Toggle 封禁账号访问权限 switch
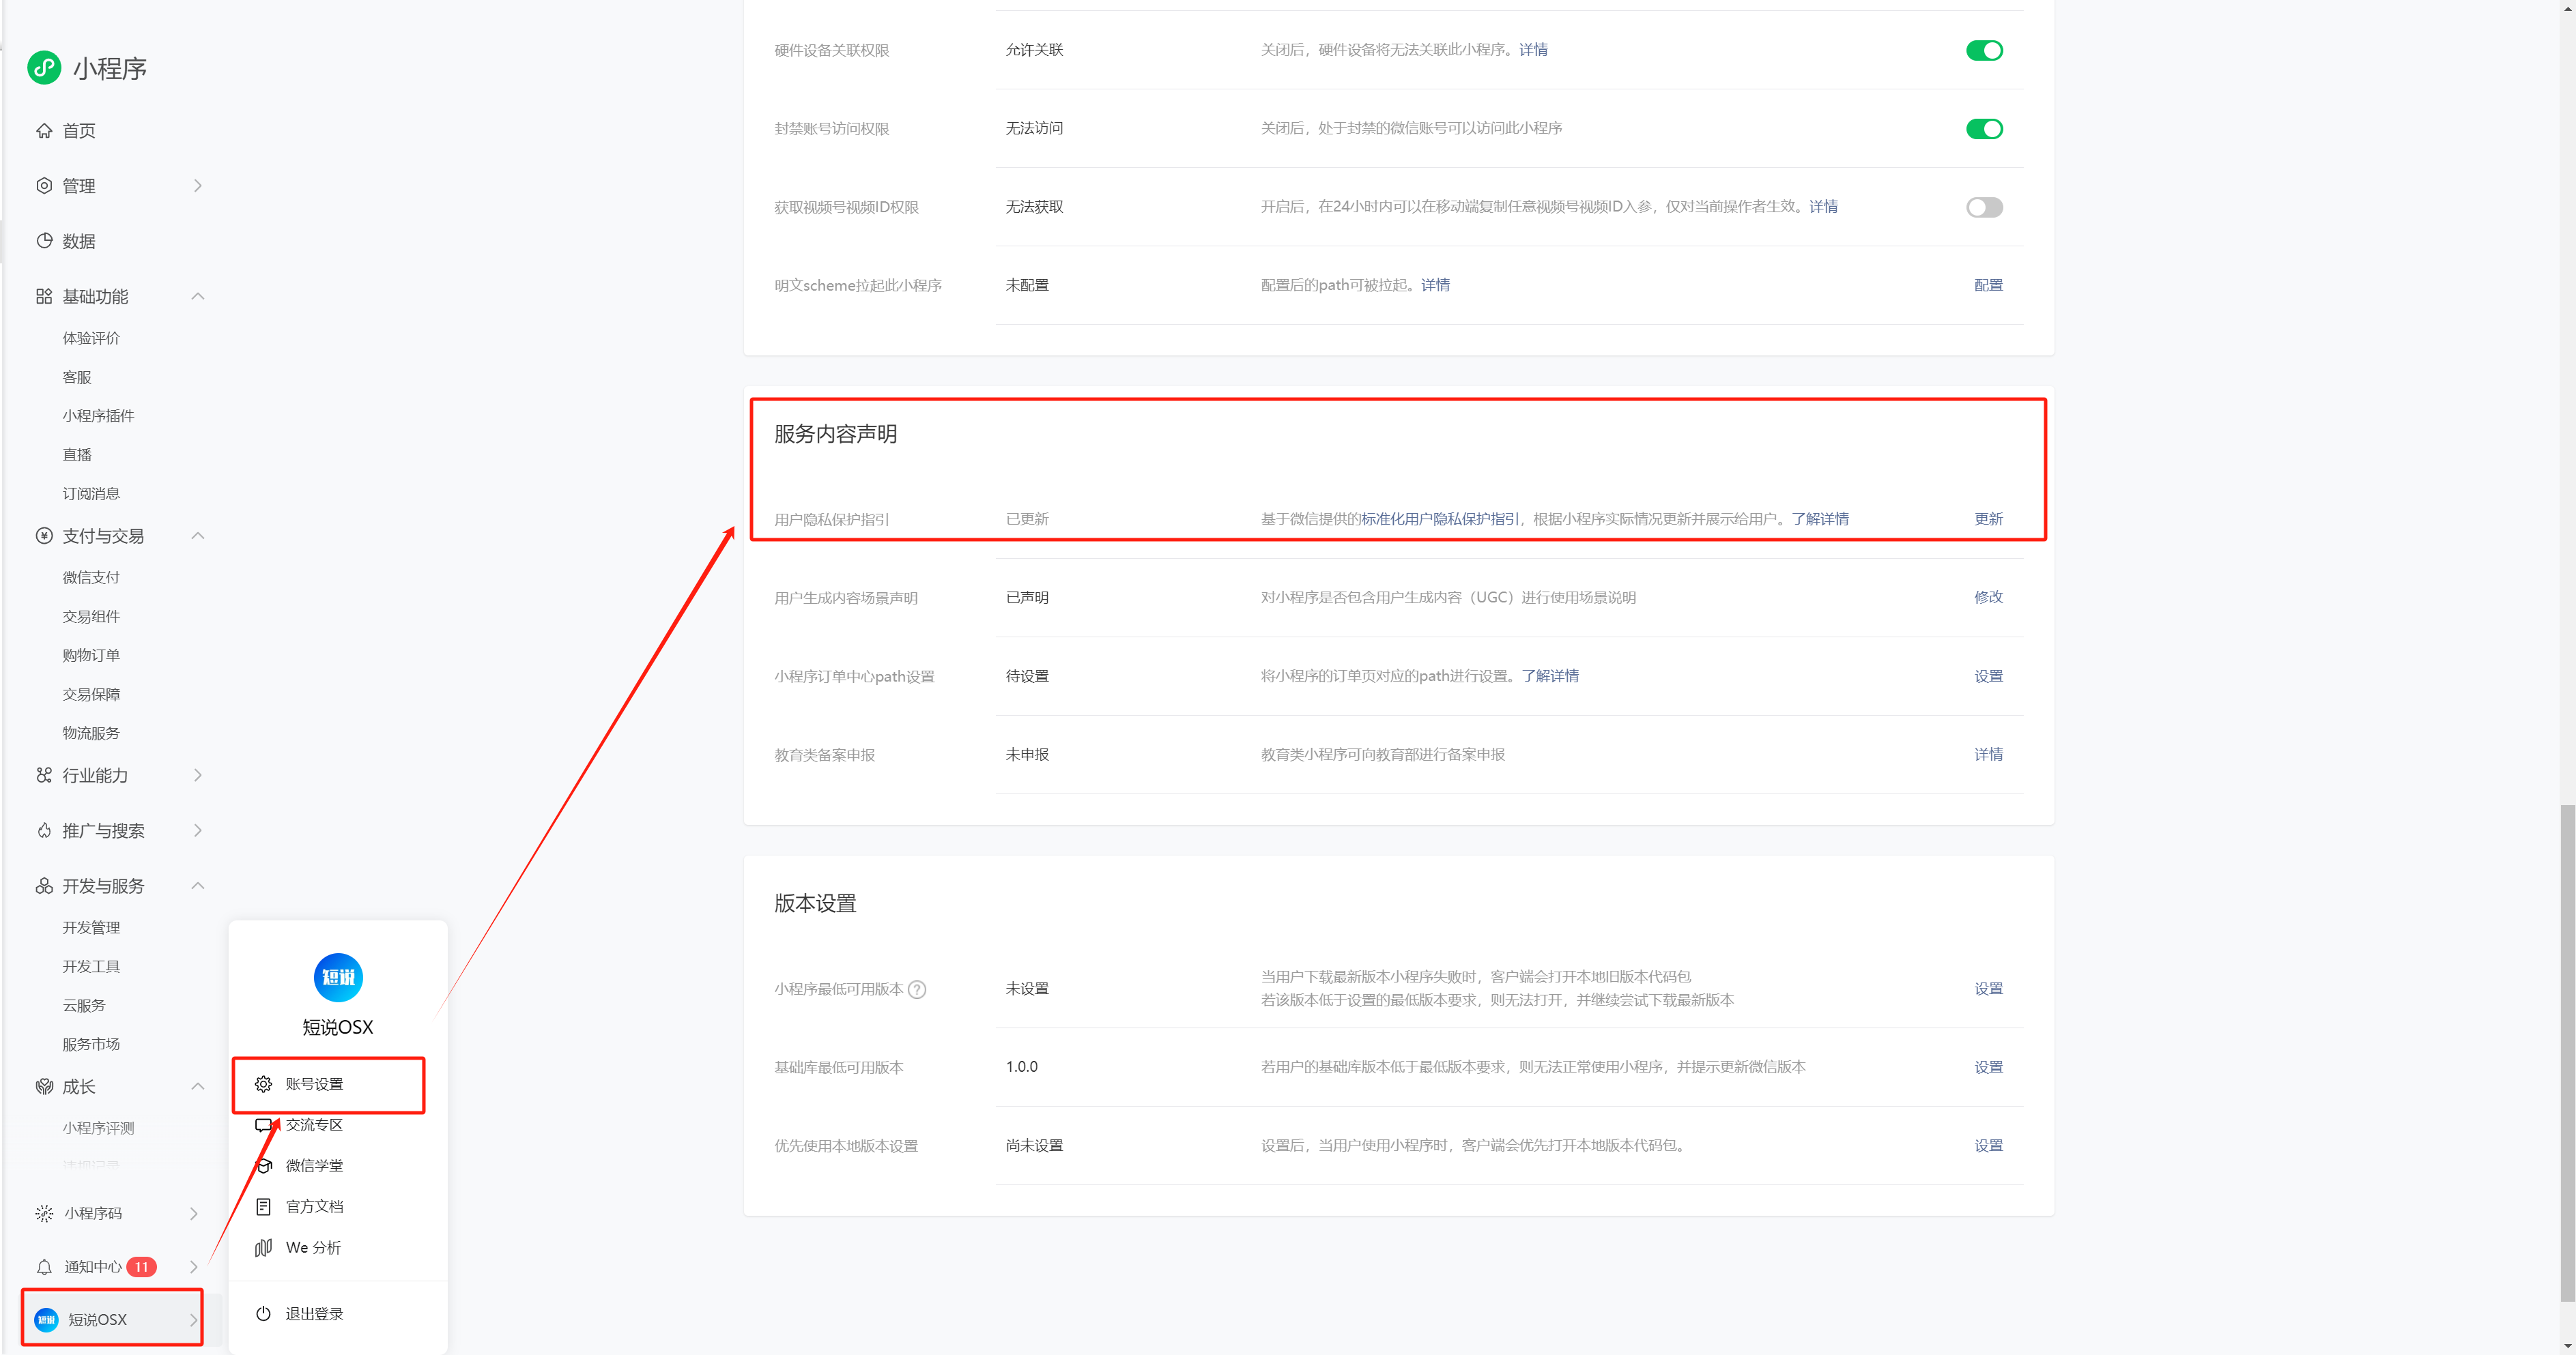This screenshot has height=1355, width=2576. click(1984, 129)
